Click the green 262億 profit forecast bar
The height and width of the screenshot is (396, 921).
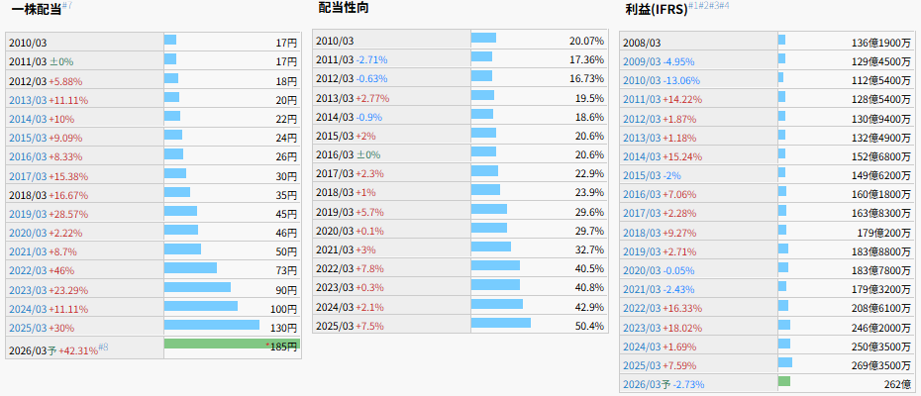[783, 381]
